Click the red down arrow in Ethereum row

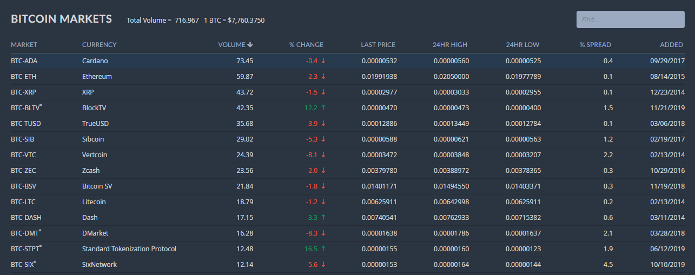[x=323, y=77]
